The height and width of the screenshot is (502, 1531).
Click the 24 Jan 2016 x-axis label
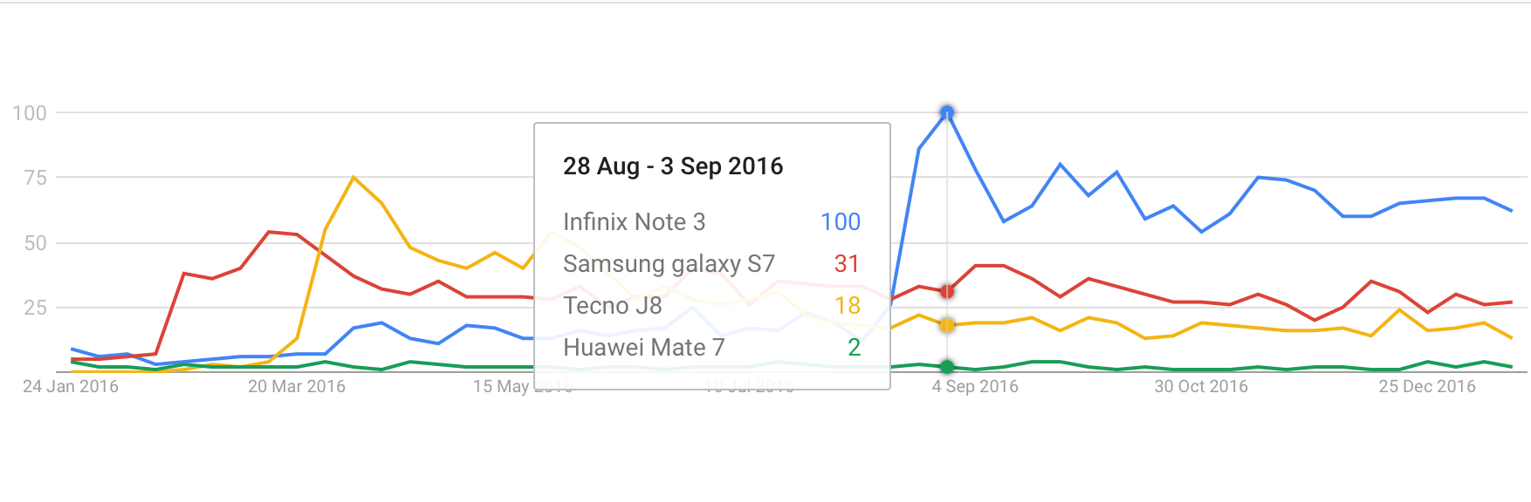coord(71,386)
